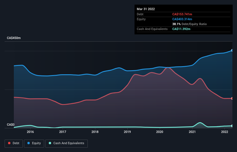Click the 2016 x-axis label

30,132
